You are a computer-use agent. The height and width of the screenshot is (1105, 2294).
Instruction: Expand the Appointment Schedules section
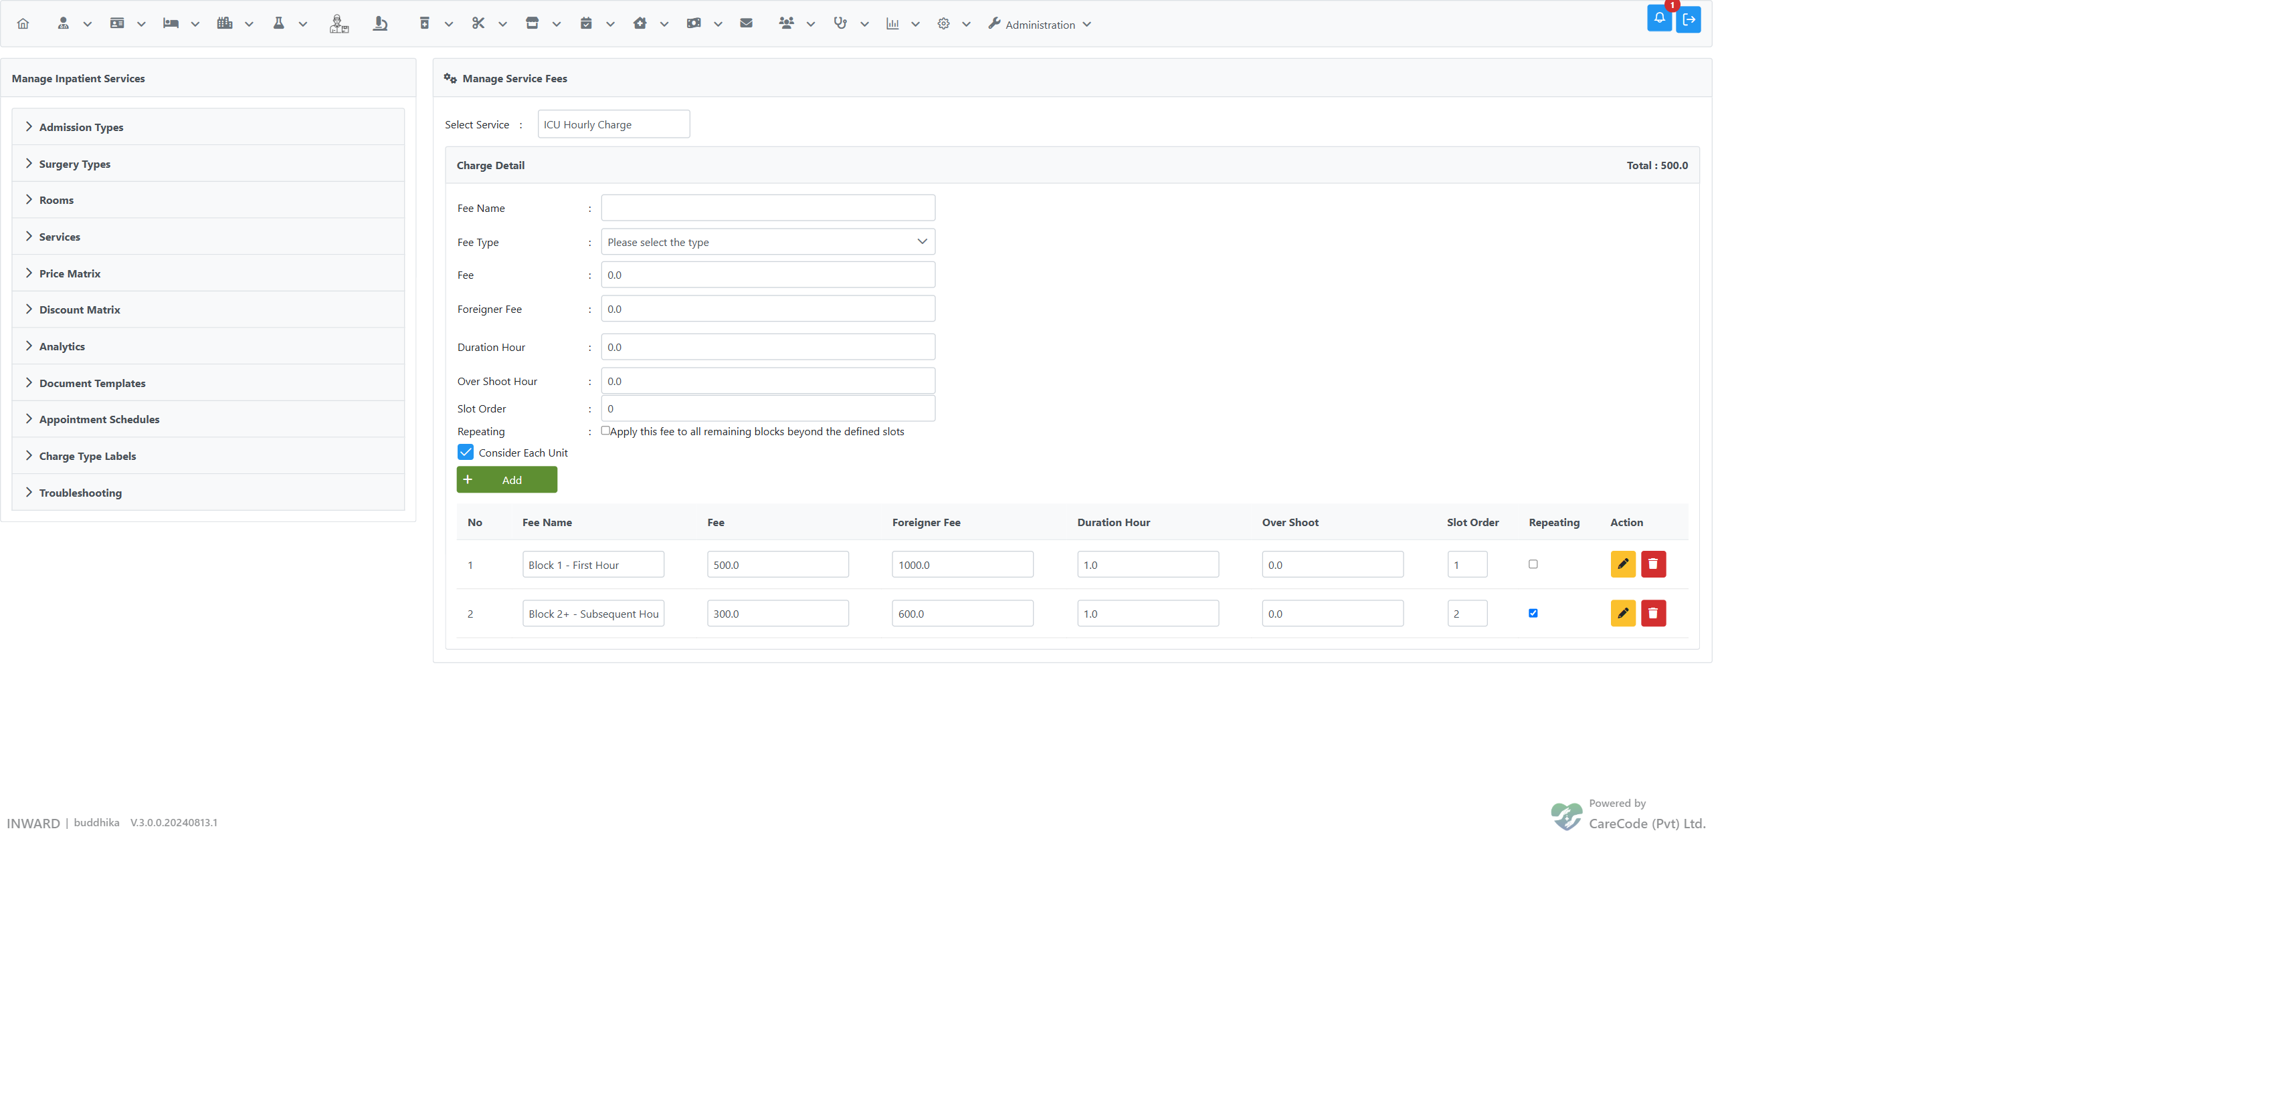click(208, 419)
